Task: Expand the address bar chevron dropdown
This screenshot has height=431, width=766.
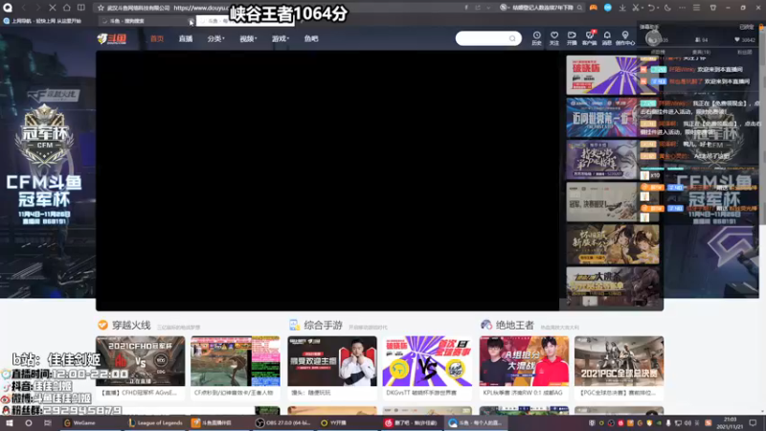Action: tap(488, 8)
